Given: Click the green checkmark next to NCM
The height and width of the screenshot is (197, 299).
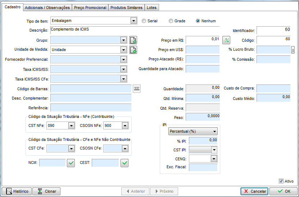Looking at the screenshot, I should coord(71,163).
